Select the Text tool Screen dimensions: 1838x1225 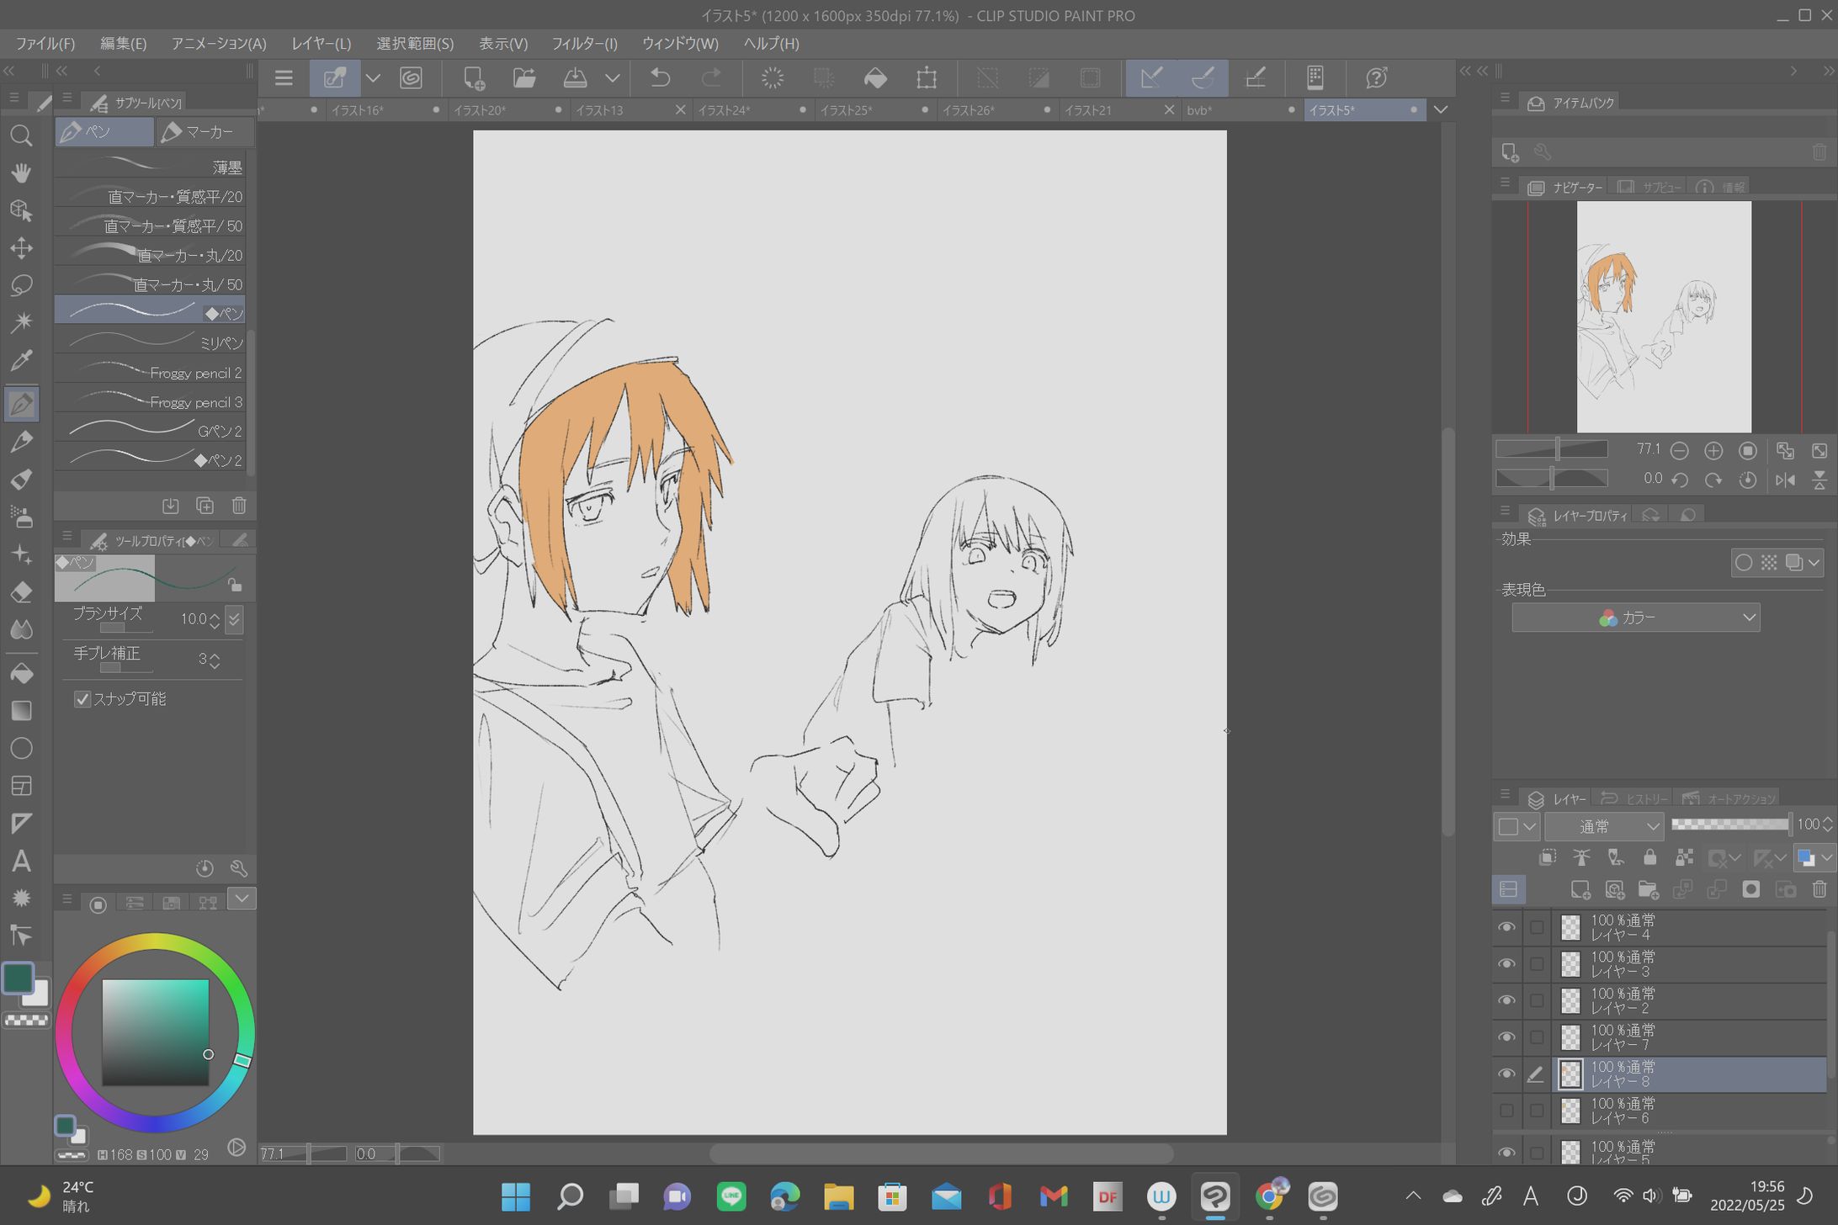pyautogui.click(x=21, y=861)
